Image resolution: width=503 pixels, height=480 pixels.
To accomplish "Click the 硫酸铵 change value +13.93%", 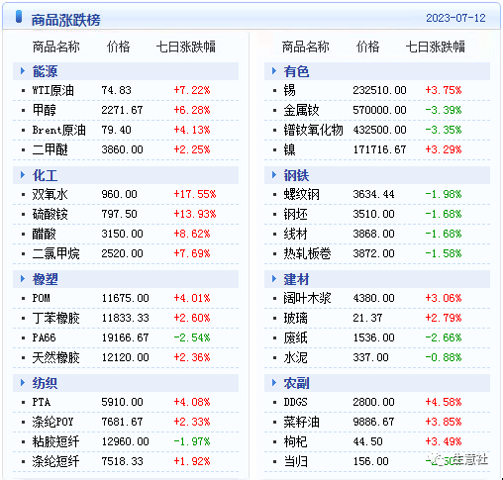I will point(195,214).
